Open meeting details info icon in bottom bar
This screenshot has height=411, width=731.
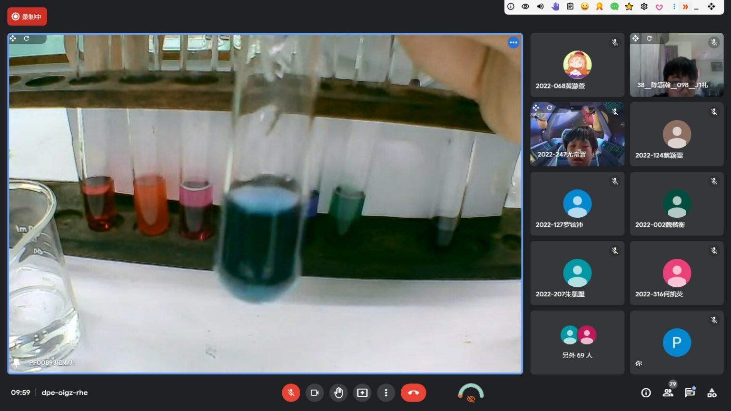[x=646, y=392]
